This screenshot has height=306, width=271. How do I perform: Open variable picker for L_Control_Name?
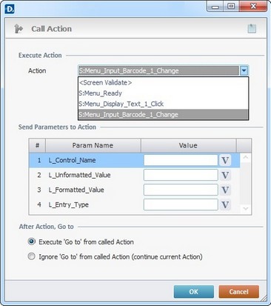pyautogui.click(x=225, y=160)
